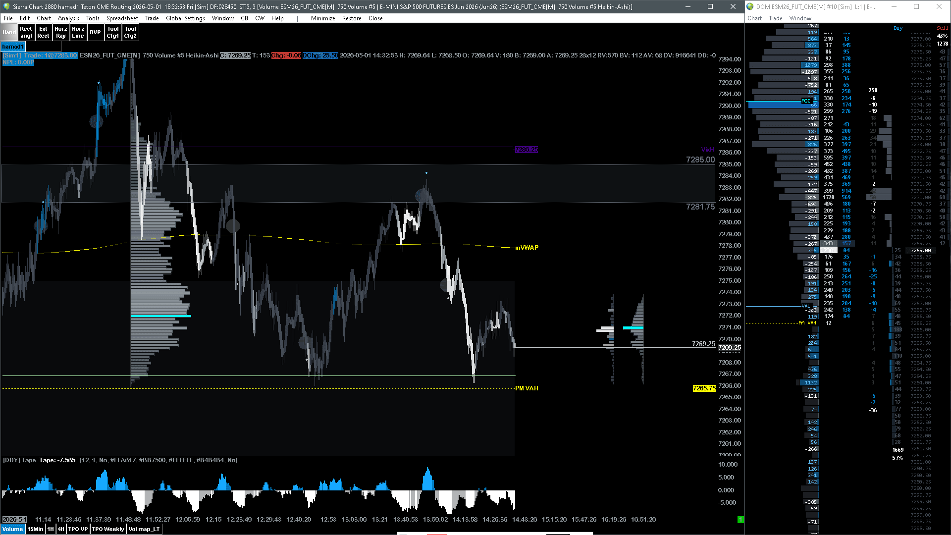
Task: Click Close in the menu bar
Action: [x=375, y=18]
